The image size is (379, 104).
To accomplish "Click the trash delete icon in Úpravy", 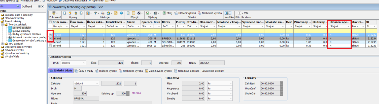I will [76, 13].
